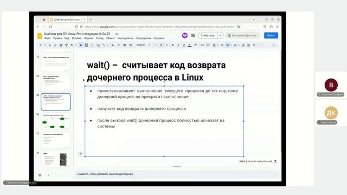Select the slide 34 thumbnail

pos(56,82)
